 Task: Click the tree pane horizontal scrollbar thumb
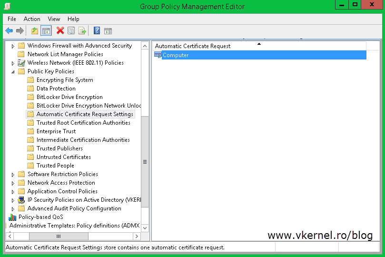coord(59,237)
